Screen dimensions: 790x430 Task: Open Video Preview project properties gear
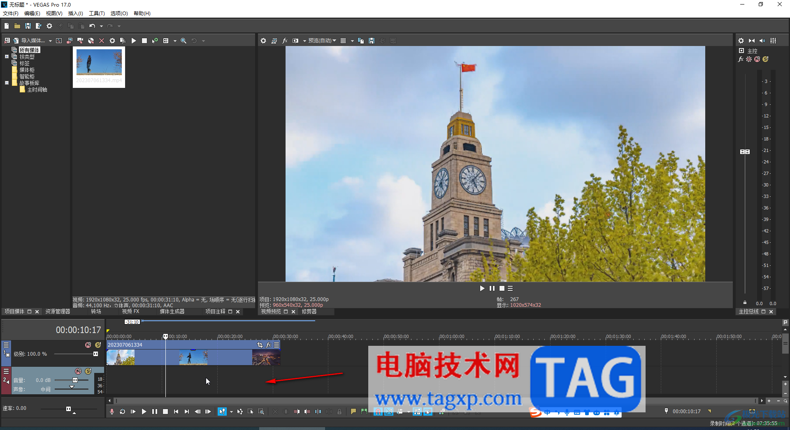pos(263,41)
